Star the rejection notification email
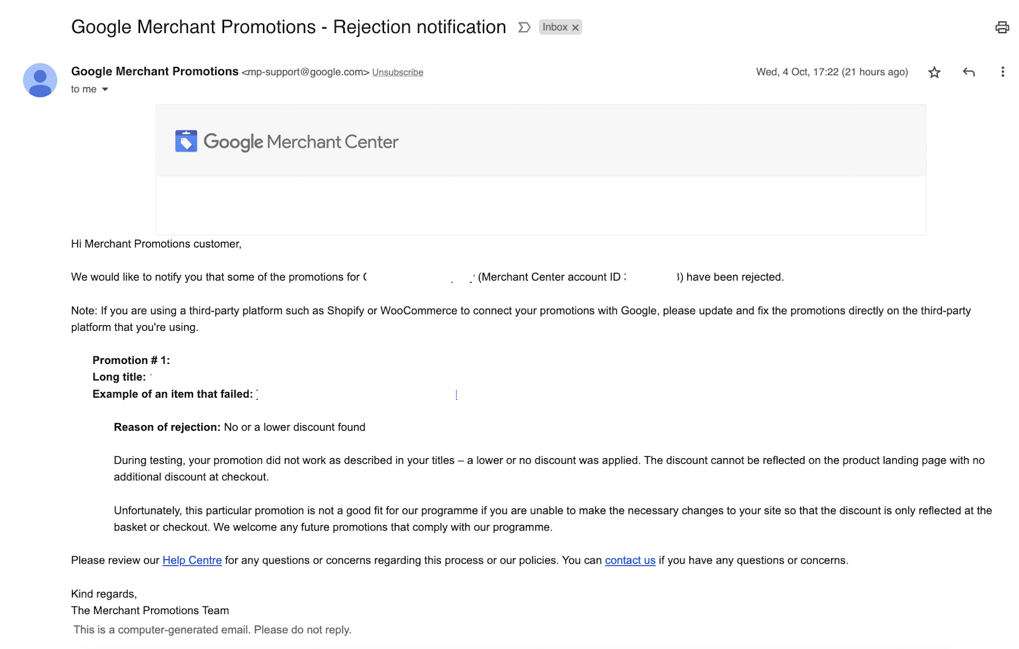Viewport: 1019px width, 649px height. click(x=934, y=73)
